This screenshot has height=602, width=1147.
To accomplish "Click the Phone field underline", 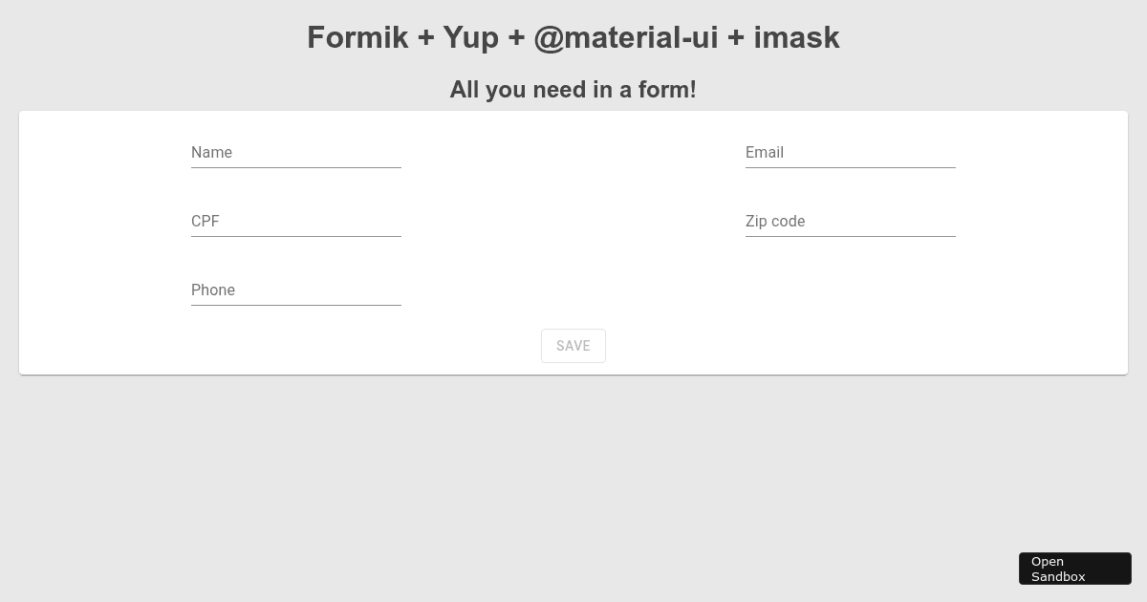I will click(x=296, y=304).
